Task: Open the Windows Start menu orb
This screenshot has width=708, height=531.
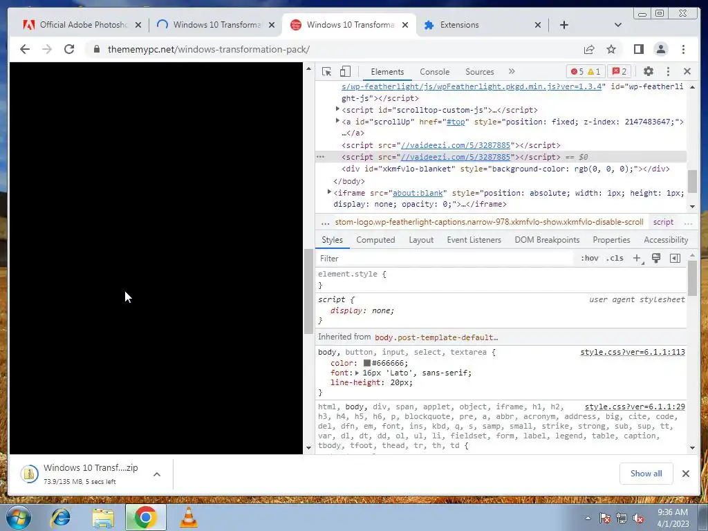Action: [18, 517]
